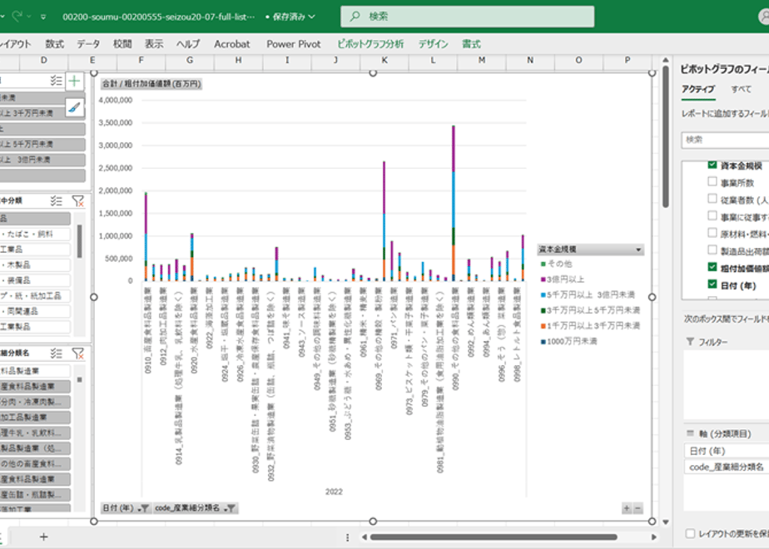Uncheck the 資本金規模 field checkbox
Viewport: 769px width, 549px height.
pyautogui.click(x=712, y=164)
